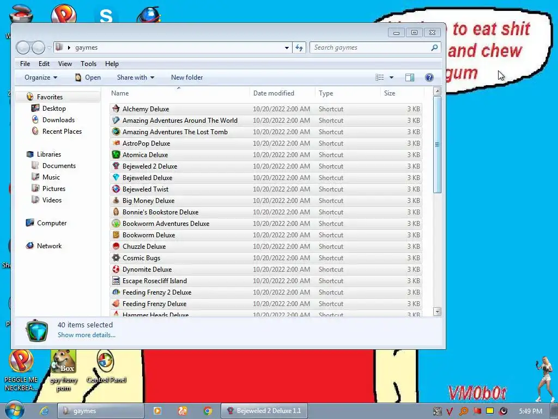Select Documents library

tap(53, 165)
